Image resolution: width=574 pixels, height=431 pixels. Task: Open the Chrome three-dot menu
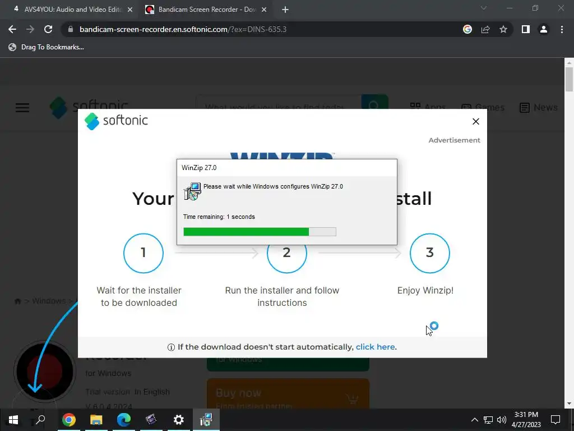562,29
